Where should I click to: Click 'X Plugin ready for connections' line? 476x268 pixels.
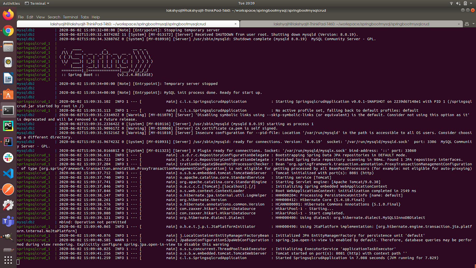[237, 151]
